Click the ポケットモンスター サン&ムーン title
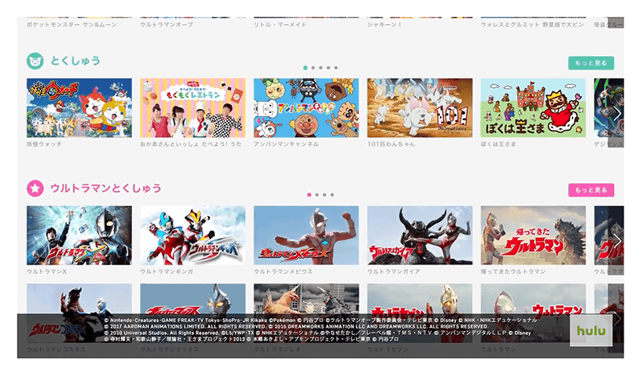This screenshot has height=391, width=642. coord(71,25)
